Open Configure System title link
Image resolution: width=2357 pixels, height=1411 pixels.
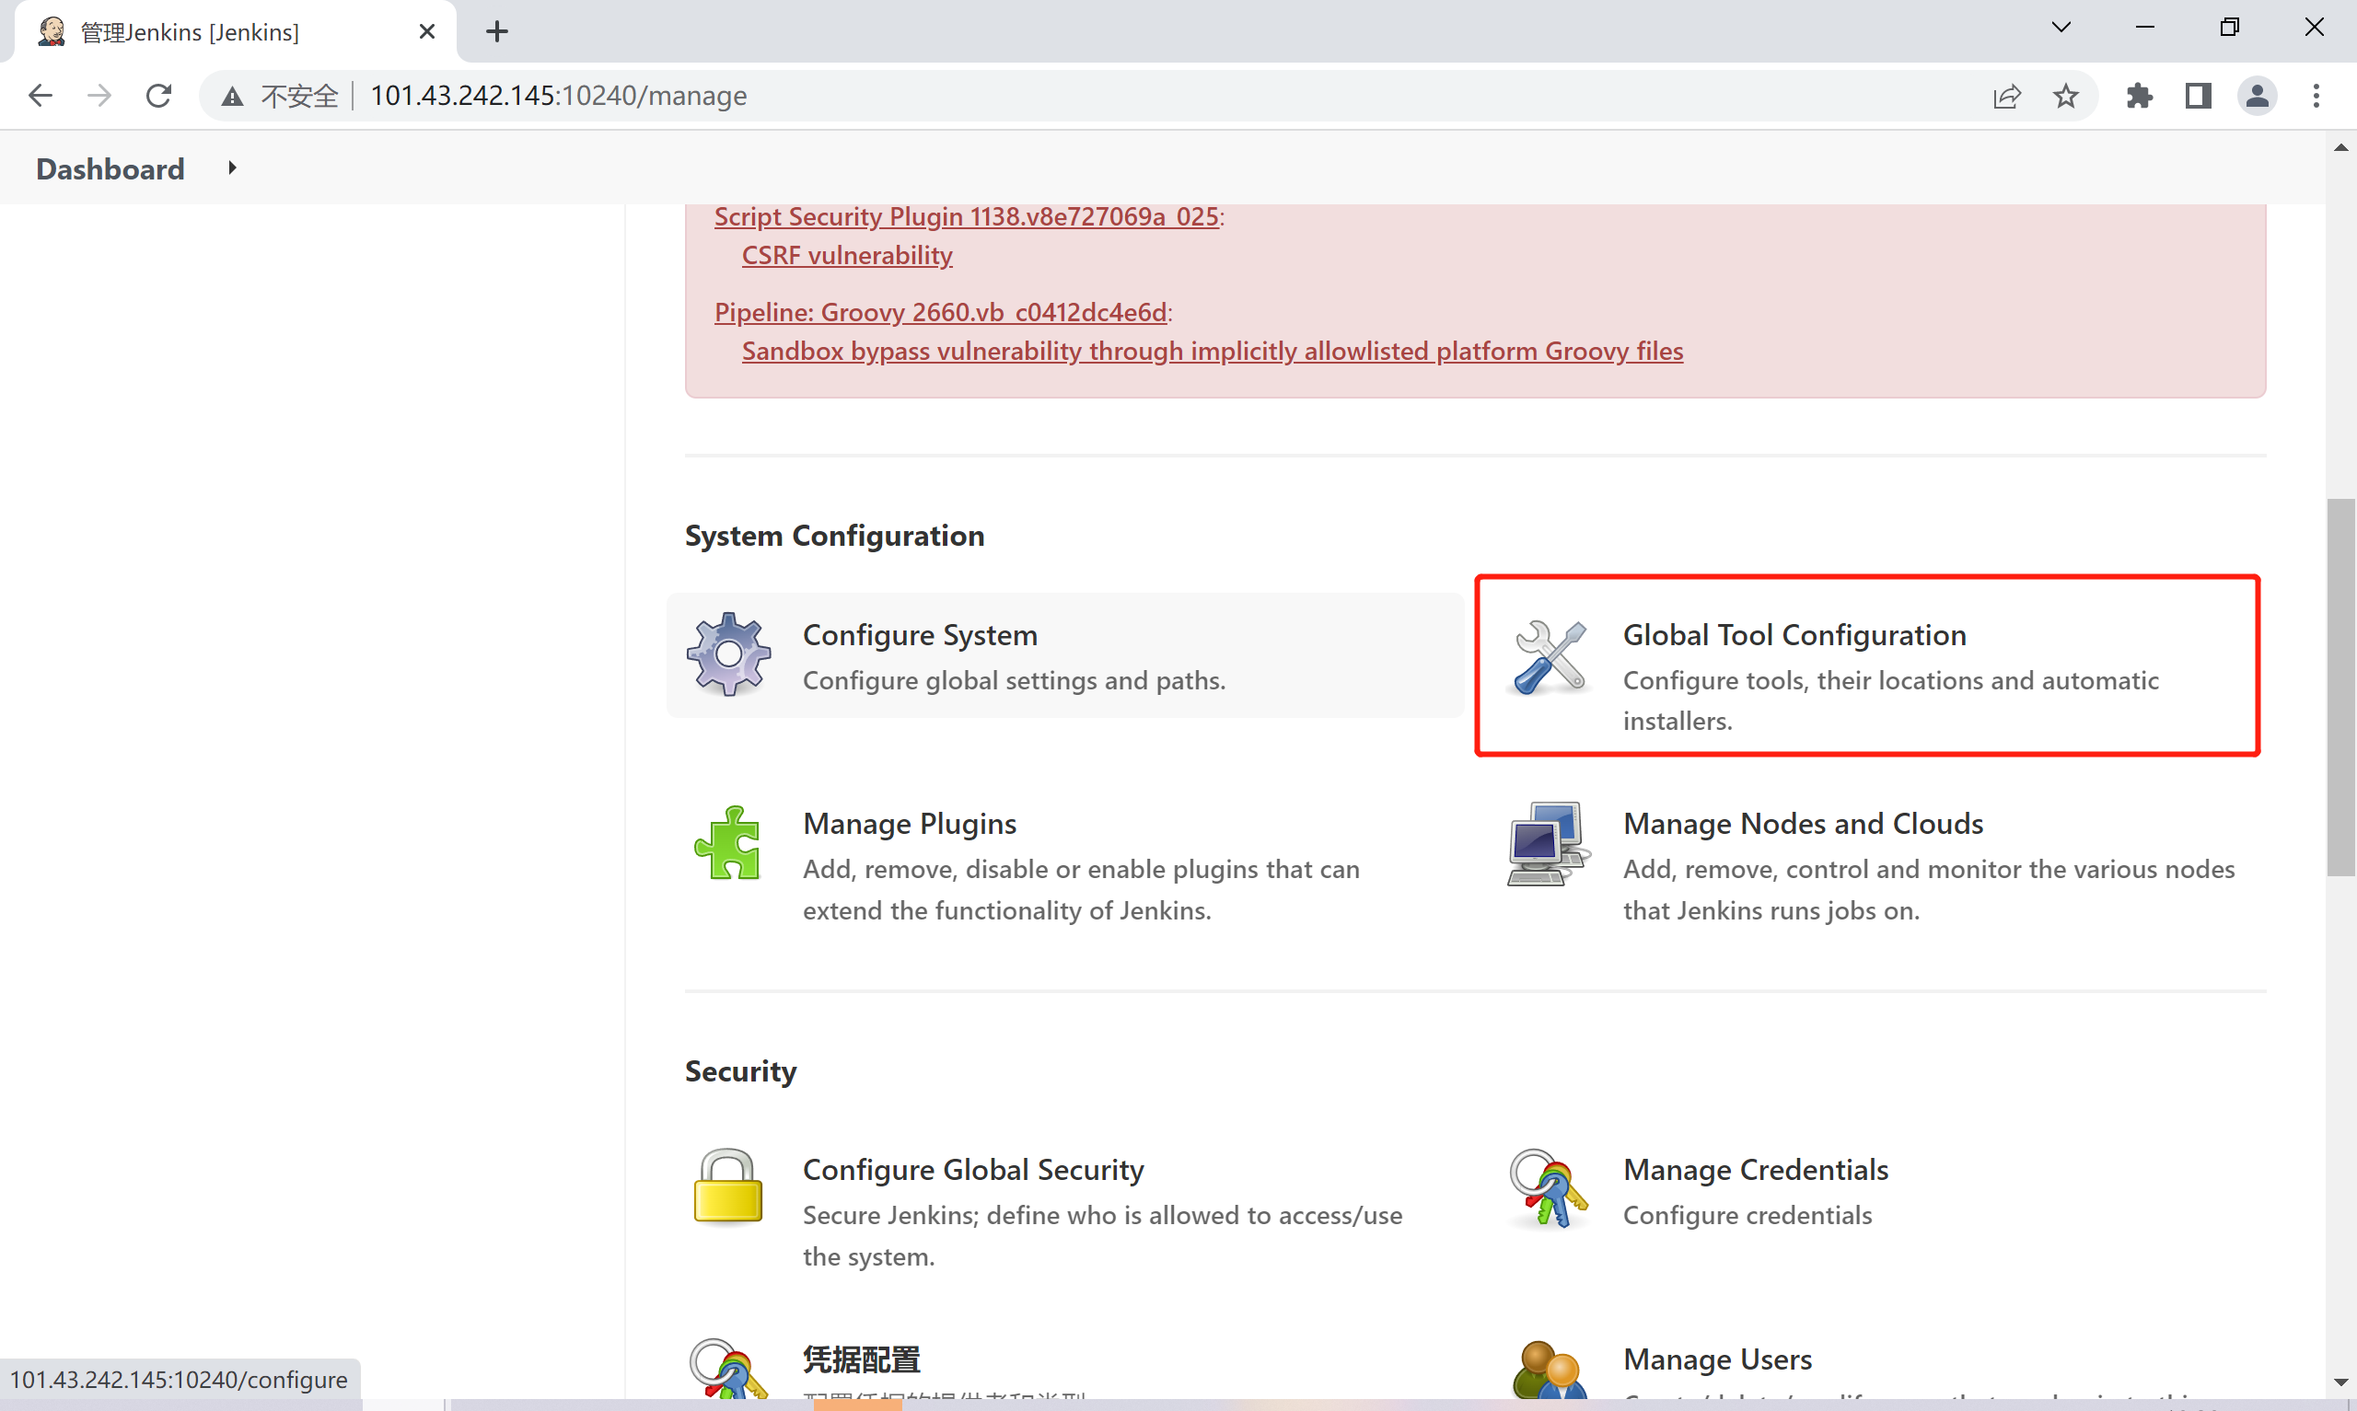point(920,634)
